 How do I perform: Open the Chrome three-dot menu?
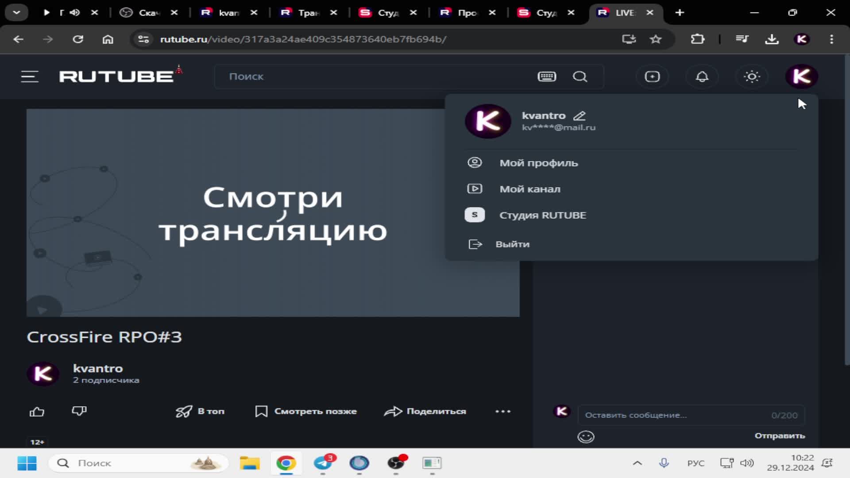click(831, 39)
